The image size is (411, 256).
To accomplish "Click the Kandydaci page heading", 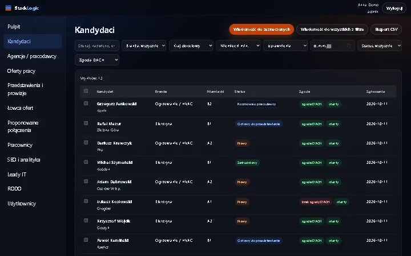I will [95, 30].
